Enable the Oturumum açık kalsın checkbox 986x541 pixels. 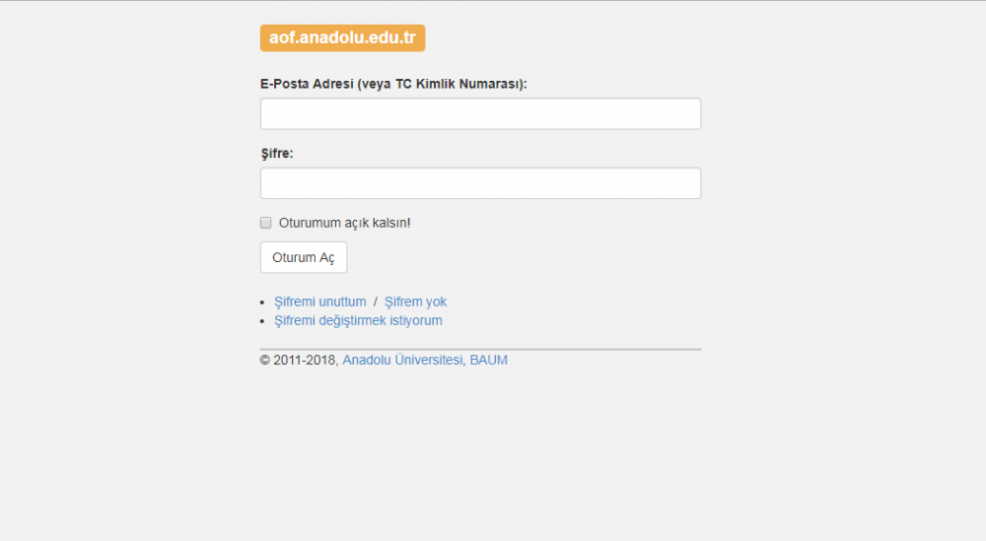(265, 223)
